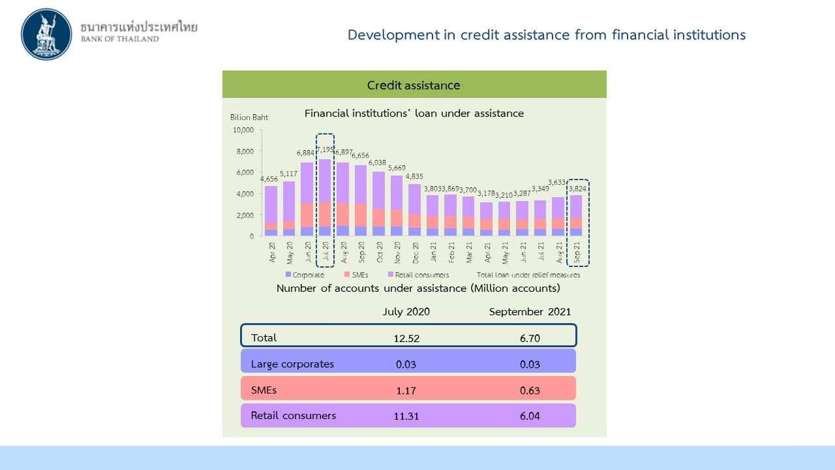Viewport: 835px width, 470px height.
Task: Click the '3,700' data label
Action: coord(468,190)
